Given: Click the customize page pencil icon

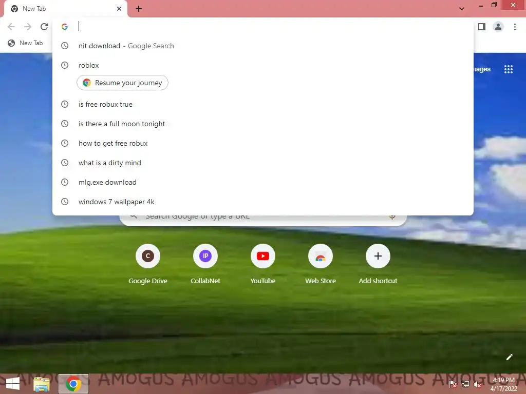Looking at the screenshot, I should click(x=509, y=357).
